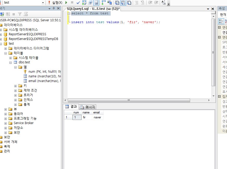Select 서버 개체 folder
The height and width of the screenshot is (169, 227).
(x=11, y=142)
